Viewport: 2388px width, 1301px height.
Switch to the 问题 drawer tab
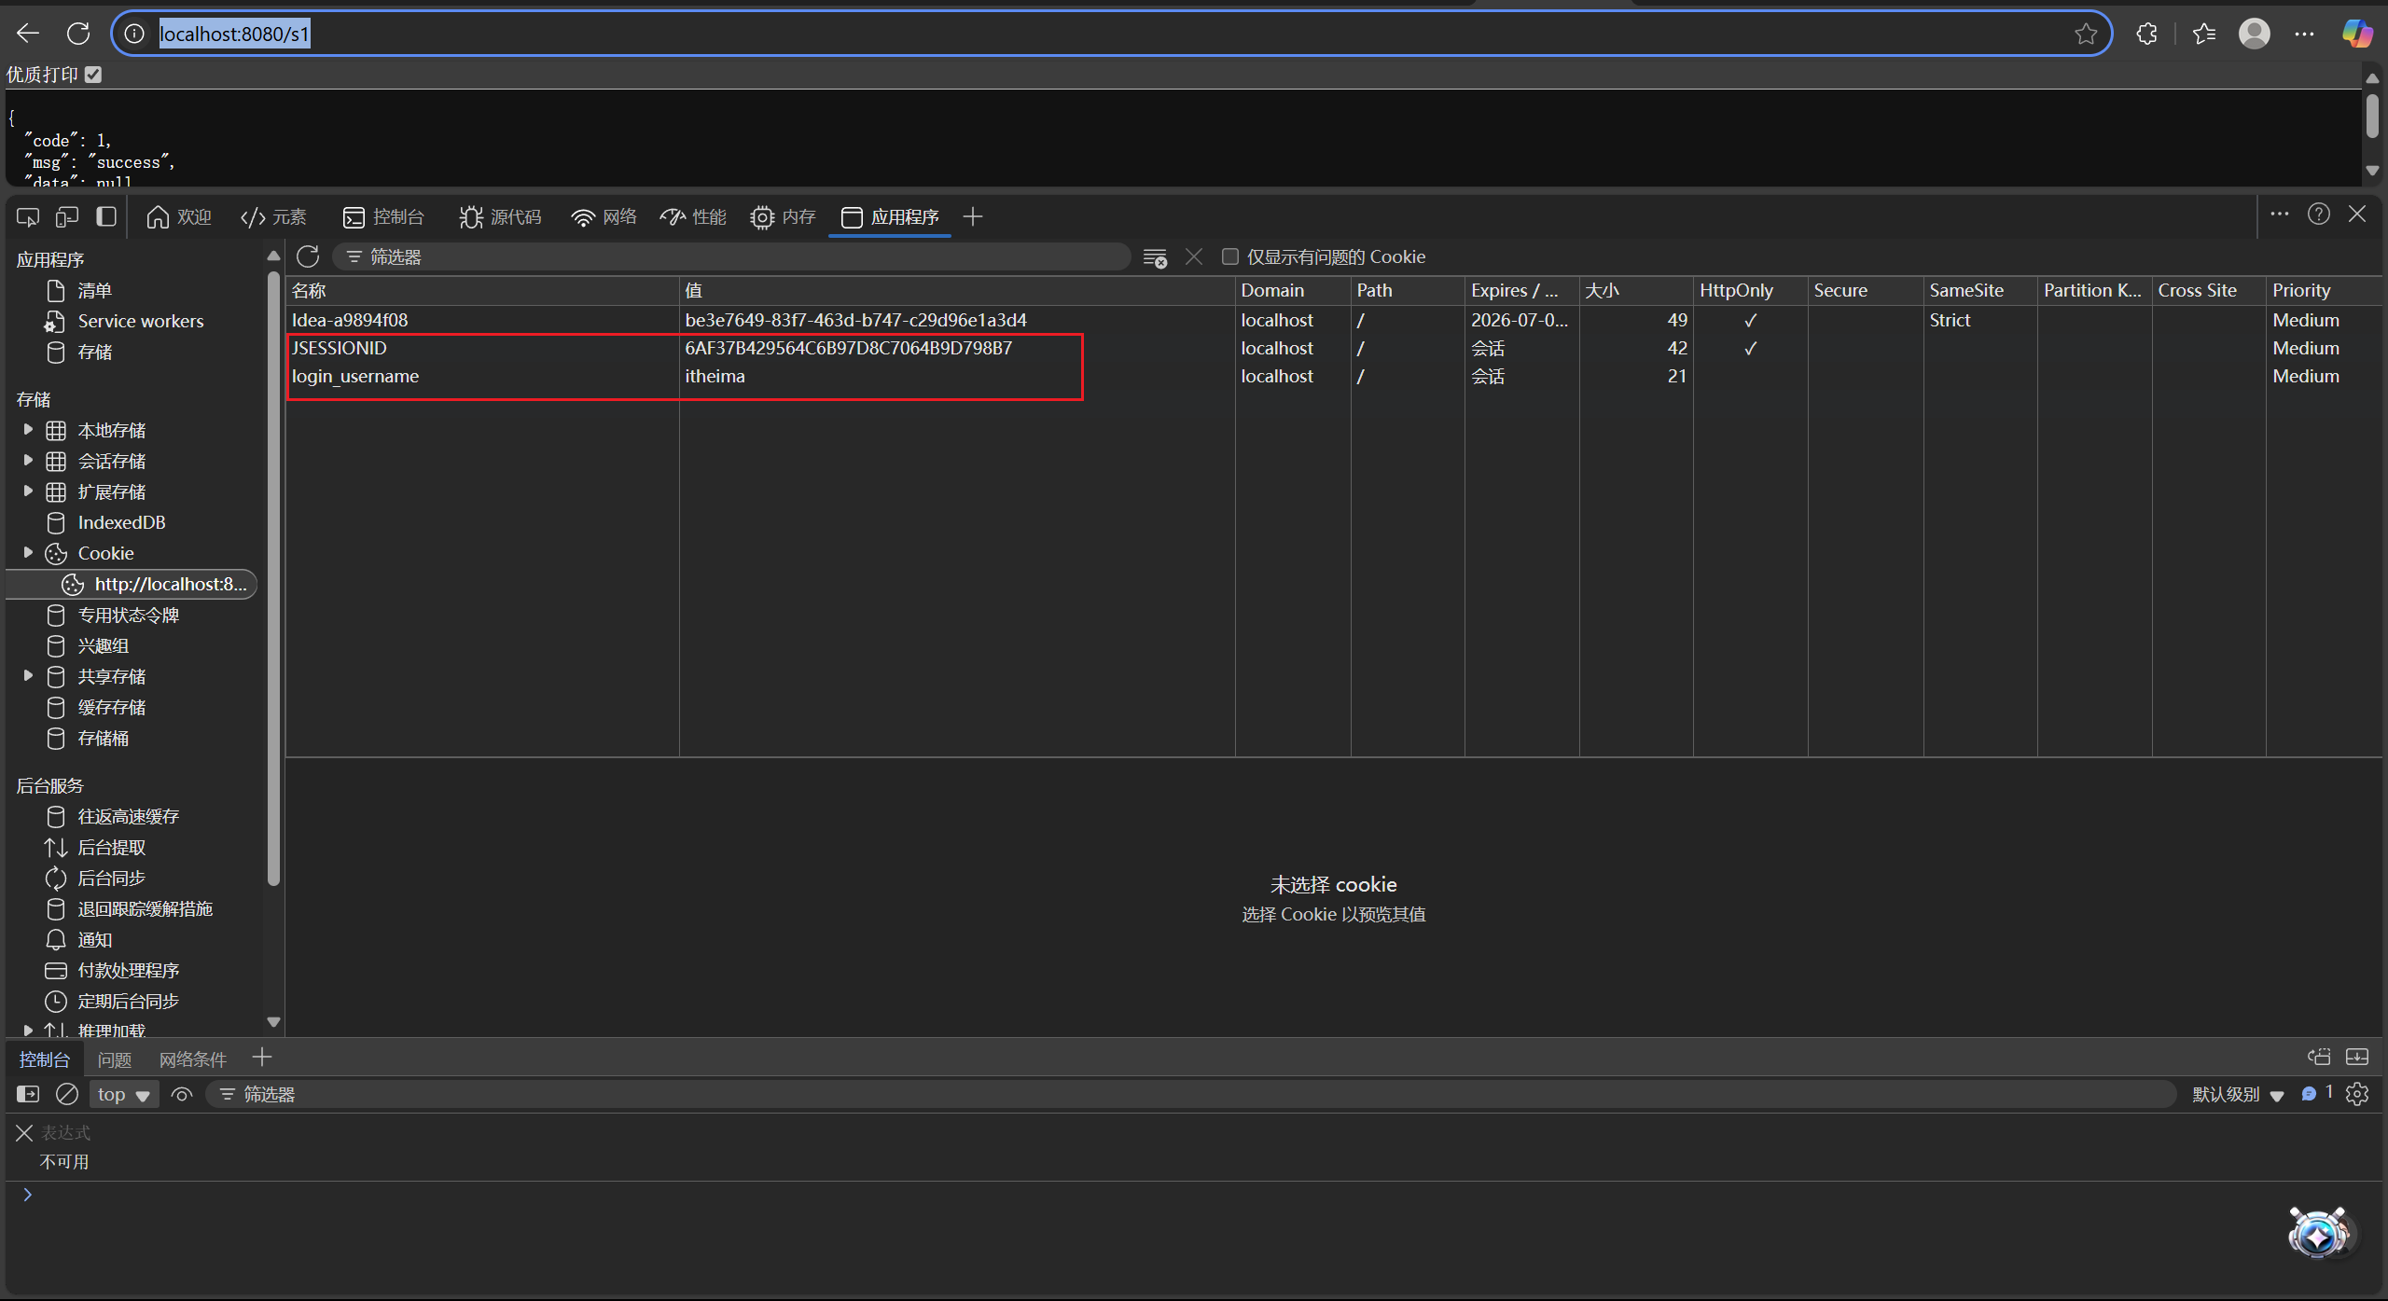click(114, 1059)
